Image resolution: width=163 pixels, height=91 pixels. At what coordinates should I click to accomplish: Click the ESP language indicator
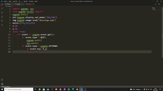[151, 89]
